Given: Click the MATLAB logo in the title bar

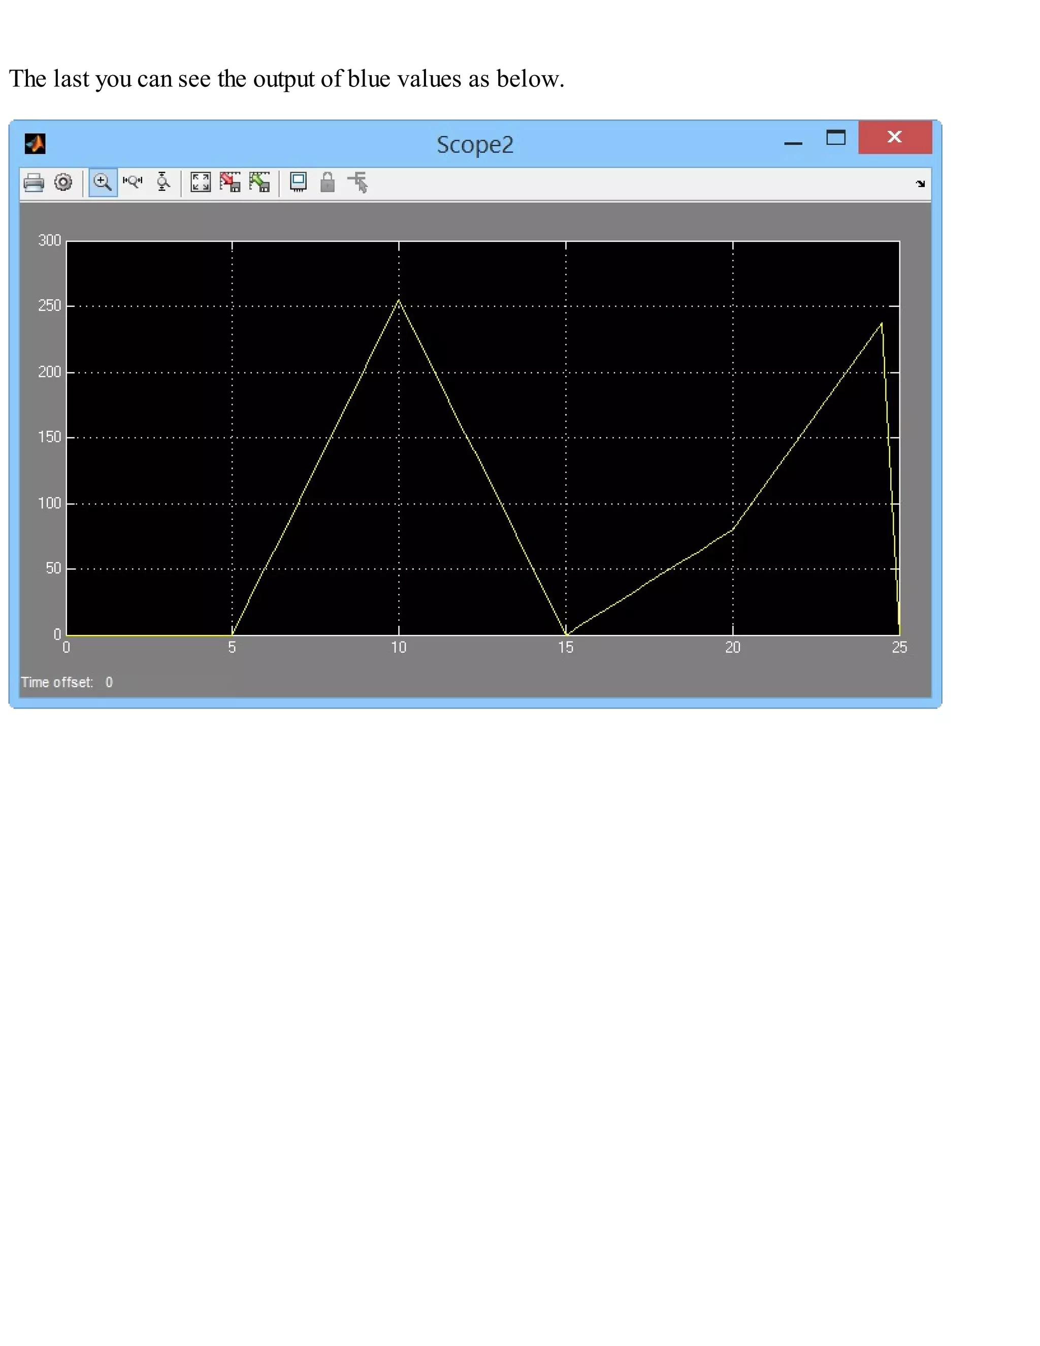Looking at the screenshot, I should (35, 144).
